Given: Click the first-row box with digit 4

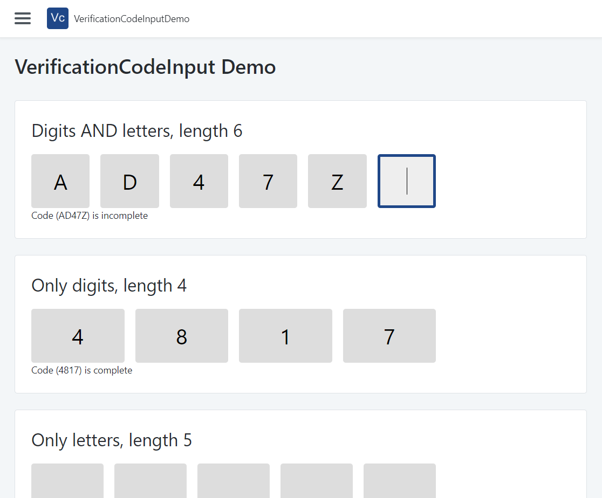Looking at the screenshot, I should [199, 181].
